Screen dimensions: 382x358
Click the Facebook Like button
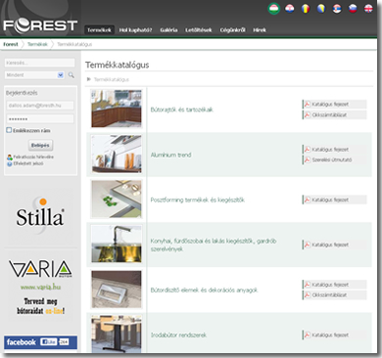point(49,342)
